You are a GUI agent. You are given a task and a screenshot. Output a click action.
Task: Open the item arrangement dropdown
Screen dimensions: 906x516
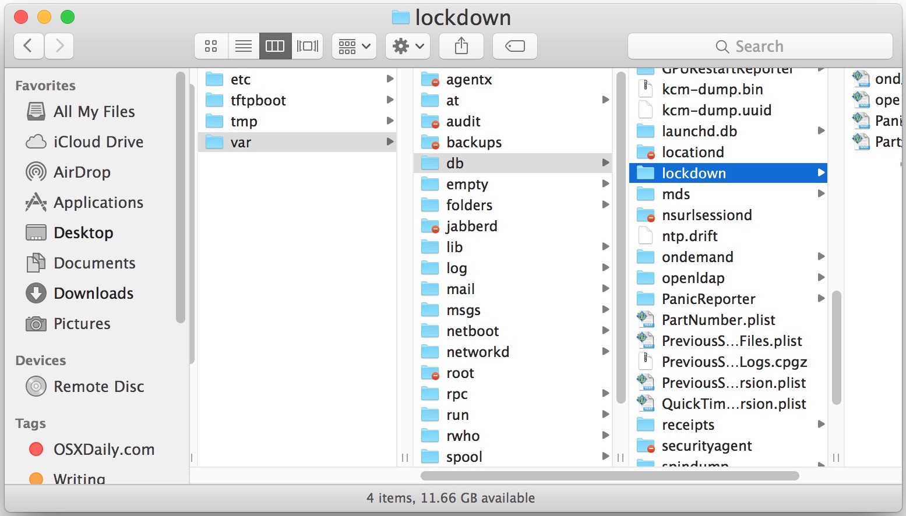(354, 45)
